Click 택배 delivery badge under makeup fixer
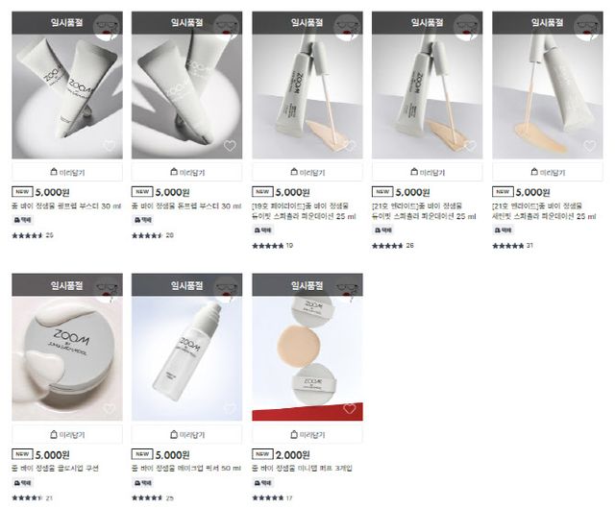Screen dimensions: 615x508 [x=142, y=482]
